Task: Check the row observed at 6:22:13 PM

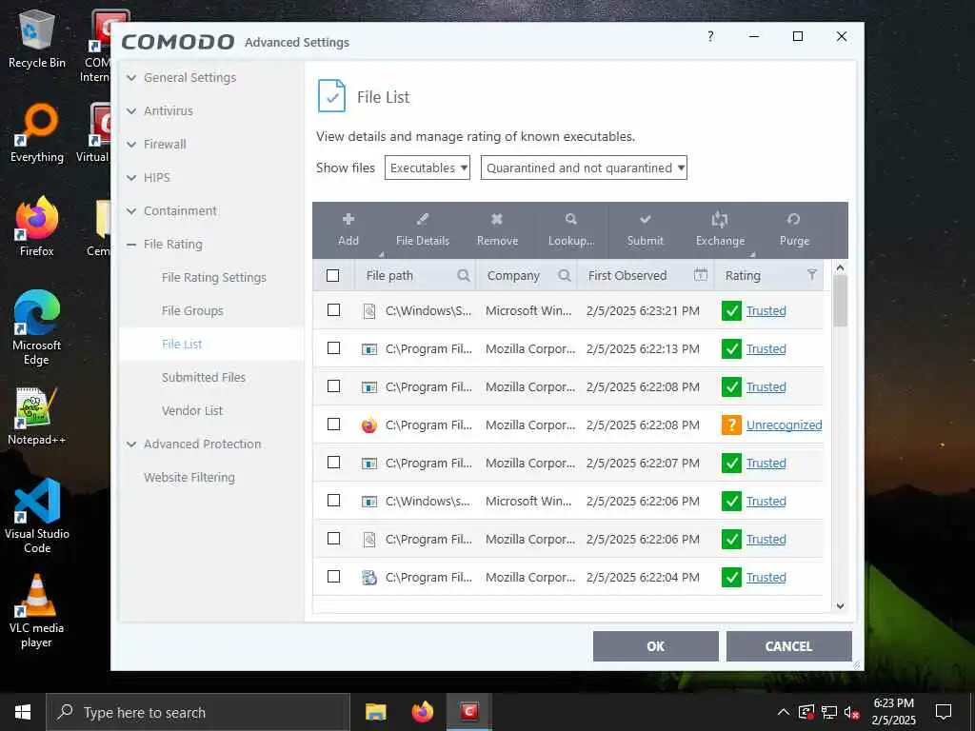Action: click(x=334, y=348)
